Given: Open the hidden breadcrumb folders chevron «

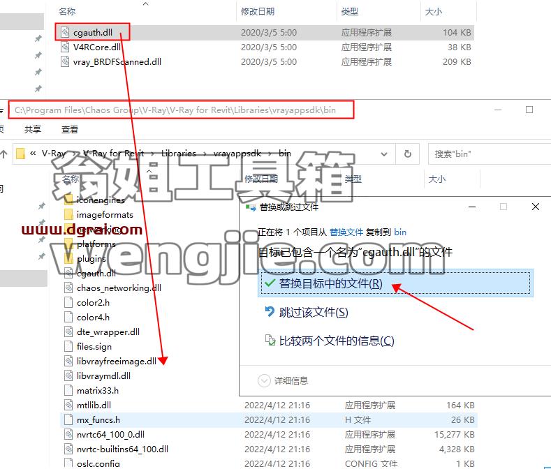Looking at the screenshot, I should pyautogui.click(x=33, y=154).
